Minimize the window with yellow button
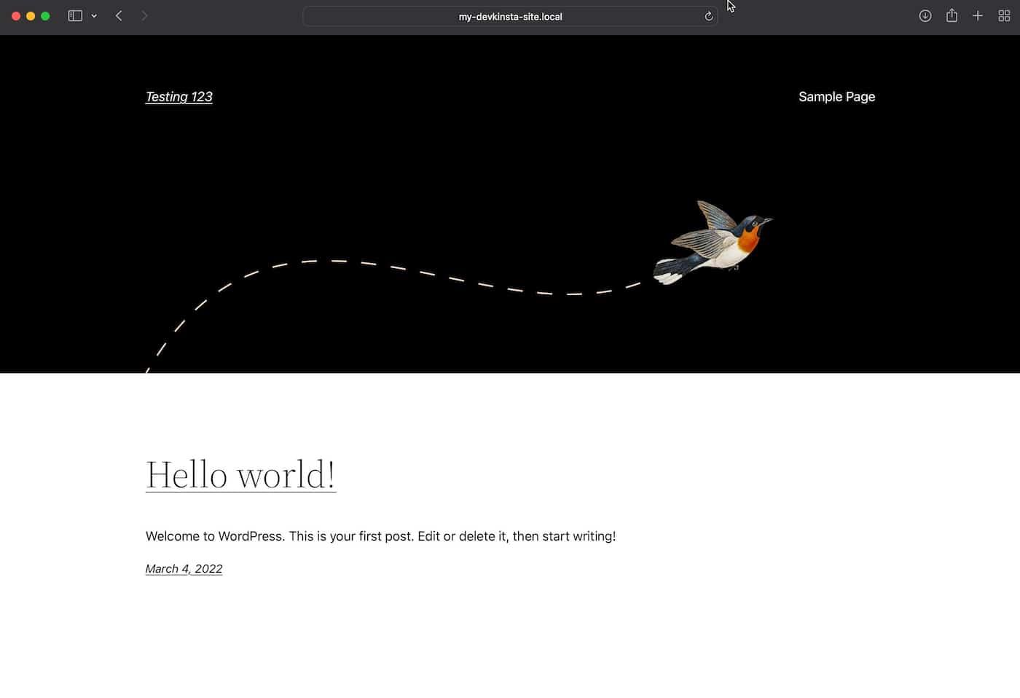1020x698 pixels. pyautogui.click(x=31, y=16)
